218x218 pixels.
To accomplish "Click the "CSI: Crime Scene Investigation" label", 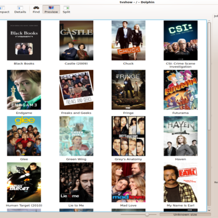I will click(180, 65).
